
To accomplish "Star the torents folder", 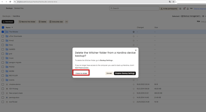I will coord(134,80).
